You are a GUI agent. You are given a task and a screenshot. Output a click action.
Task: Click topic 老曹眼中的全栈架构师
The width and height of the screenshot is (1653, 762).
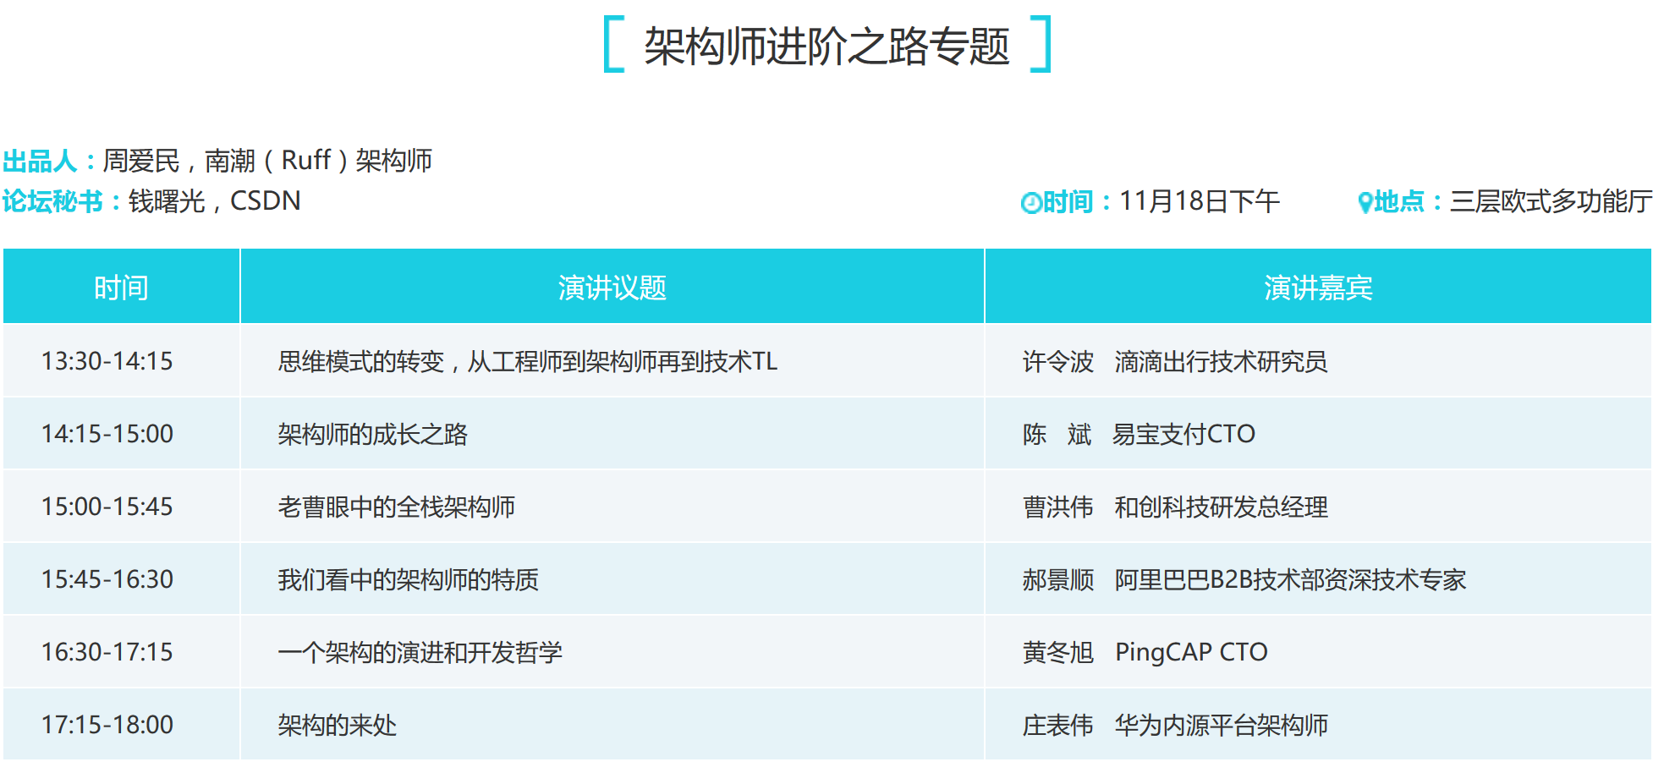[397, 507]
